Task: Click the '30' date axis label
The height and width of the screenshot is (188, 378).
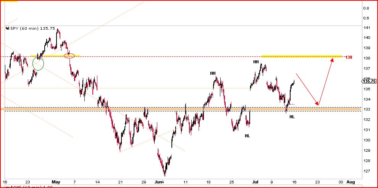Action: pyautogui.click(x=341, y=182)
